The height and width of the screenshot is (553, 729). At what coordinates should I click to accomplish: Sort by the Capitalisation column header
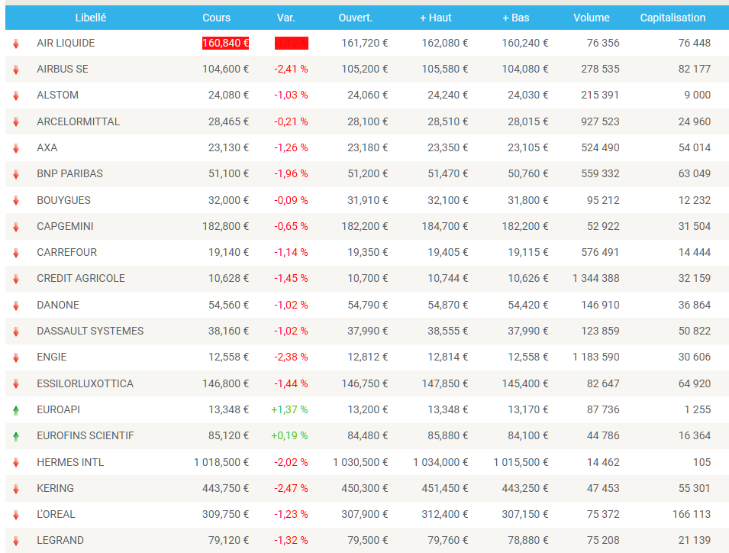click(x=673, y=18)
